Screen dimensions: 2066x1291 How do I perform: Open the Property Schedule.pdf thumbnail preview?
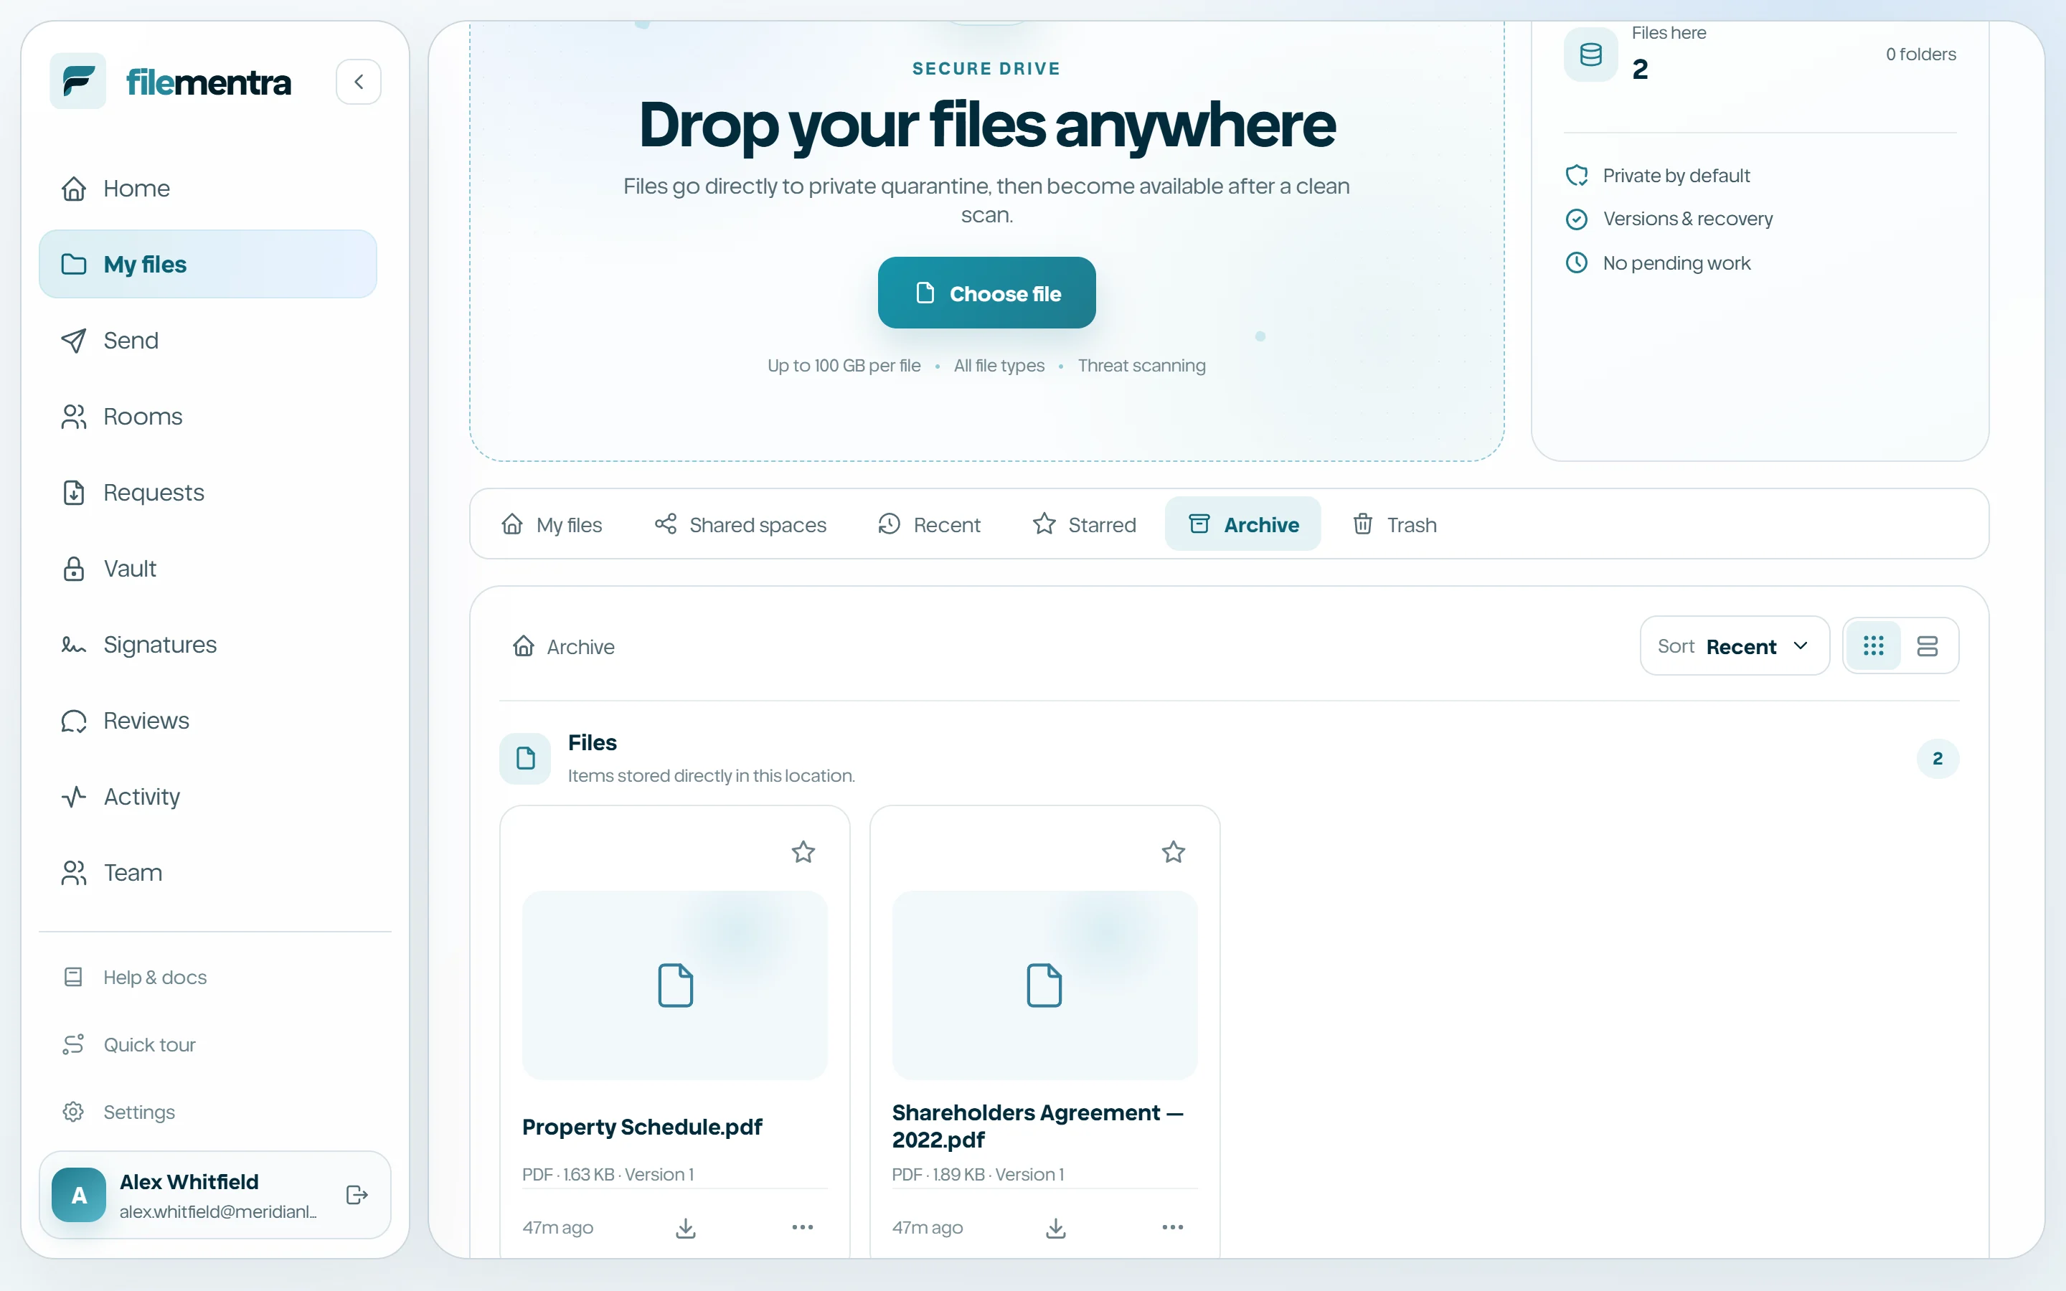point(674,985)
